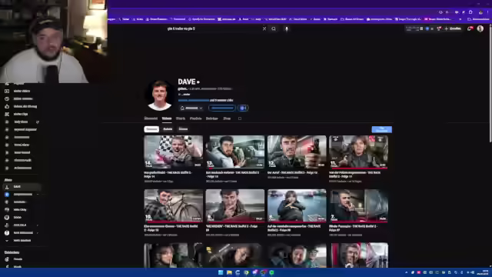The width and height of the screenshot is (492, 277).
Task: Switch to the Shorts tab
Action: (181, 118)
